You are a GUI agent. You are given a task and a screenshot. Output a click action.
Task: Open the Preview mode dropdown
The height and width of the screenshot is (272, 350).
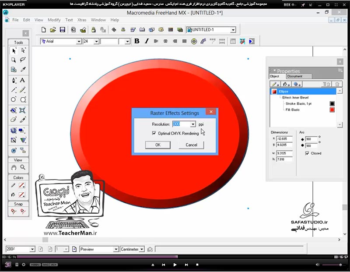point(115,249)
